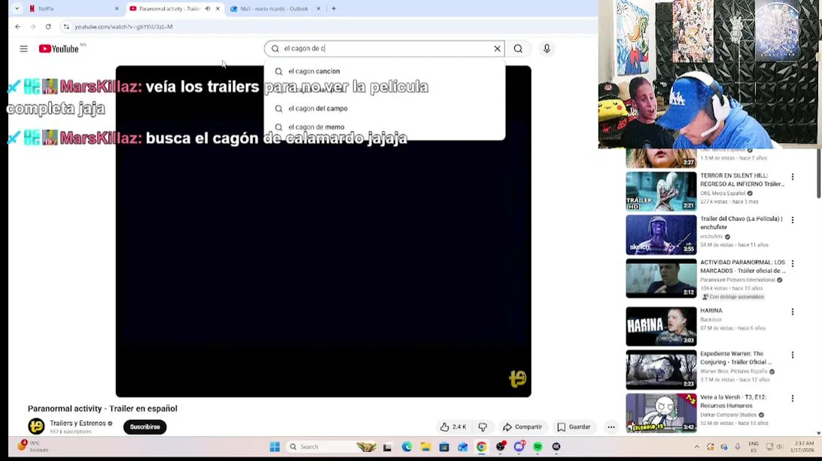This screenshot has width=822, height=461.
Task: Open options menu for Vete a la Versh
Action: pos(793,398)
